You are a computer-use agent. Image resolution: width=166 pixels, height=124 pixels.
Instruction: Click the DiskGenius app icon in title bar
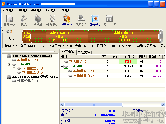coord(3,4)
